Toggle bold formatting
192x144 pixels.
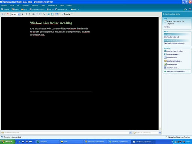[22, 14]
